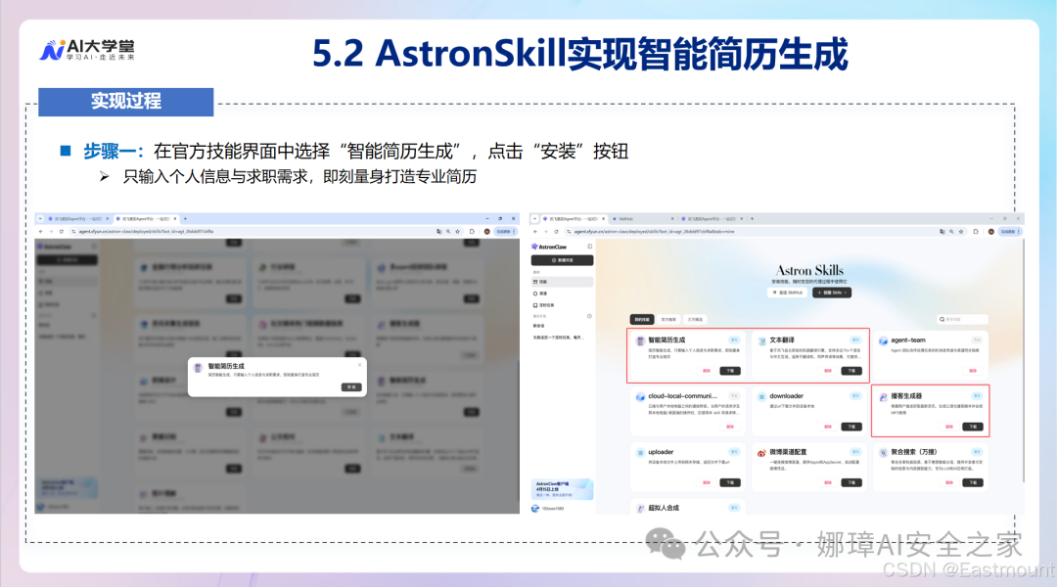Open profile avatar in right browser window

tap(990, 231)
